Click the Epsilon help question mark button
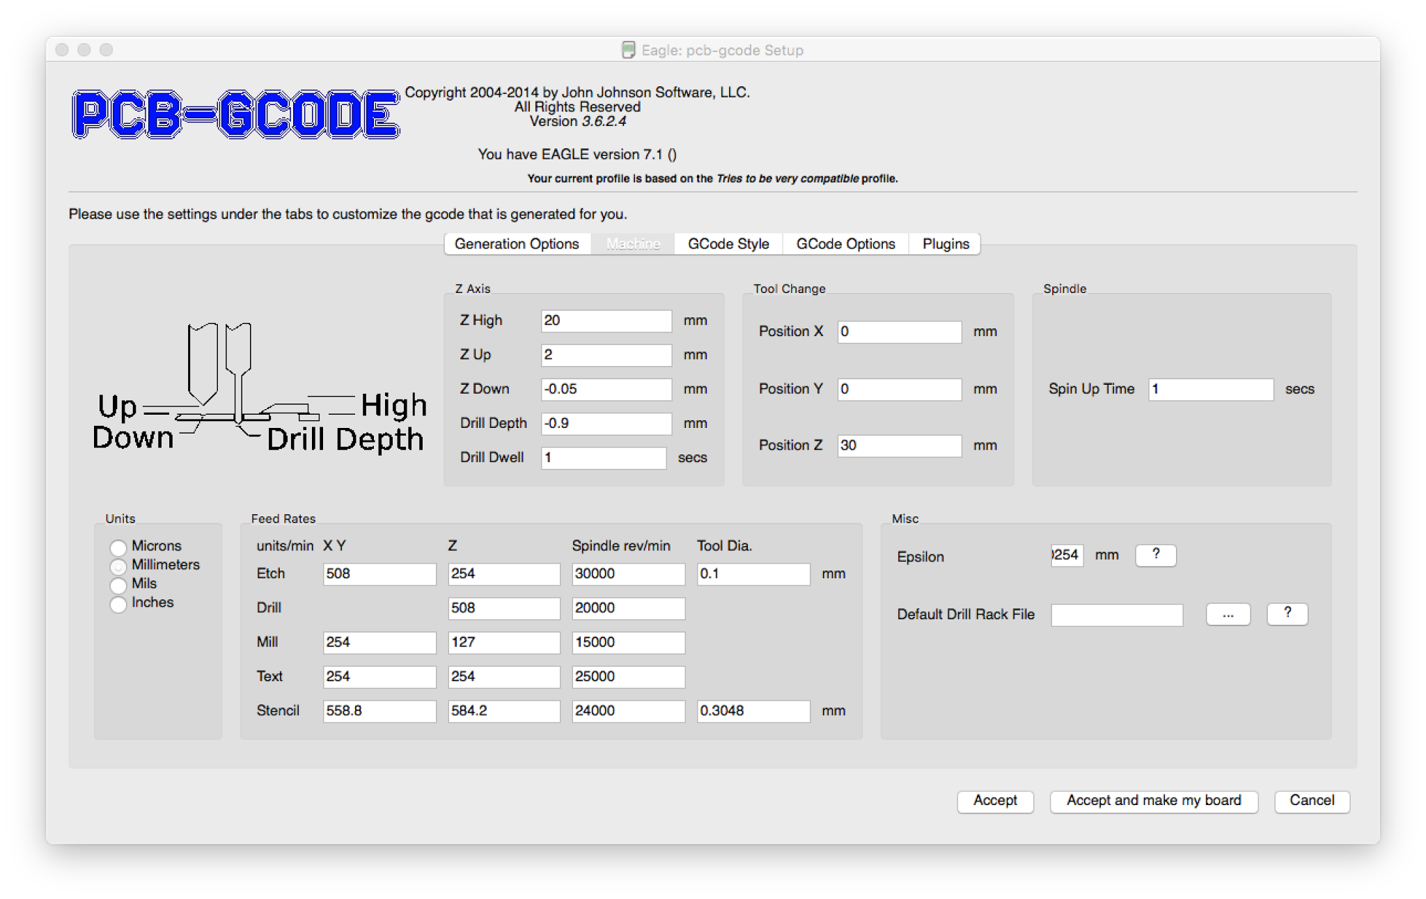This screenshot has width=1426, height=899. [1155, 555]
